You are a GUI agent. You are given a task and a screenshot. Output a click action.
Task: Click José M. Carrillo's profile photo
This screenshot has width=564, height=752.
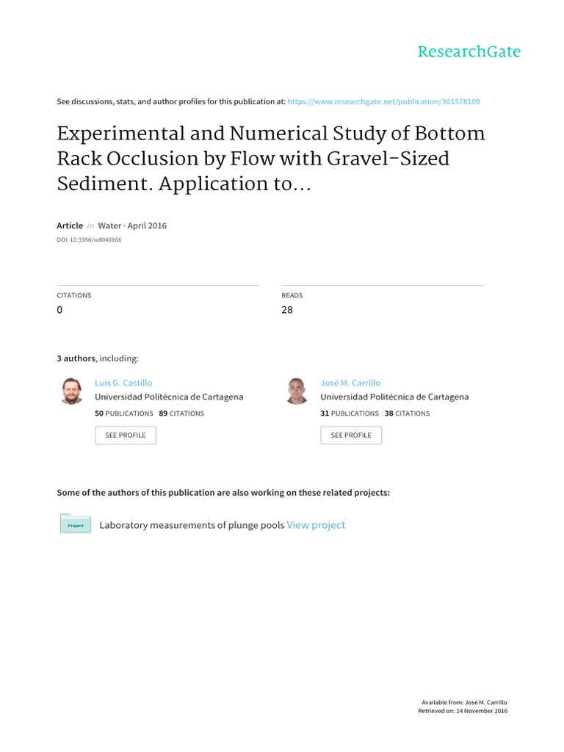pos(297,391)
